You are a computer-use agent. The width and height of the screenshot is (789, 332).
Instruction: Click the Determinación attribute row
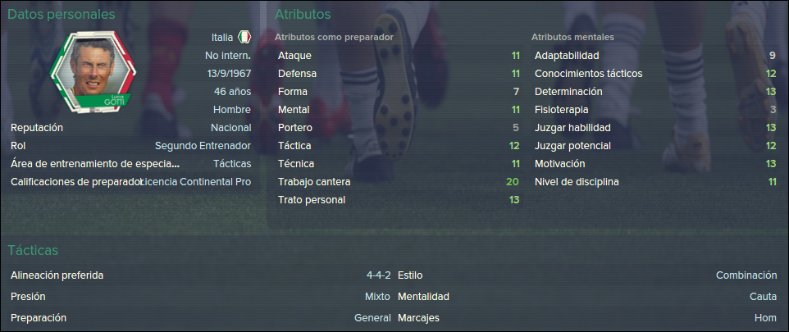655,92
